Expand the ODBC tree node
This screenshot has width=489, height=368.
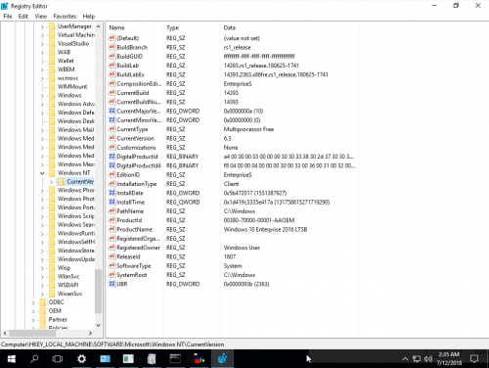tap(33, 302)
